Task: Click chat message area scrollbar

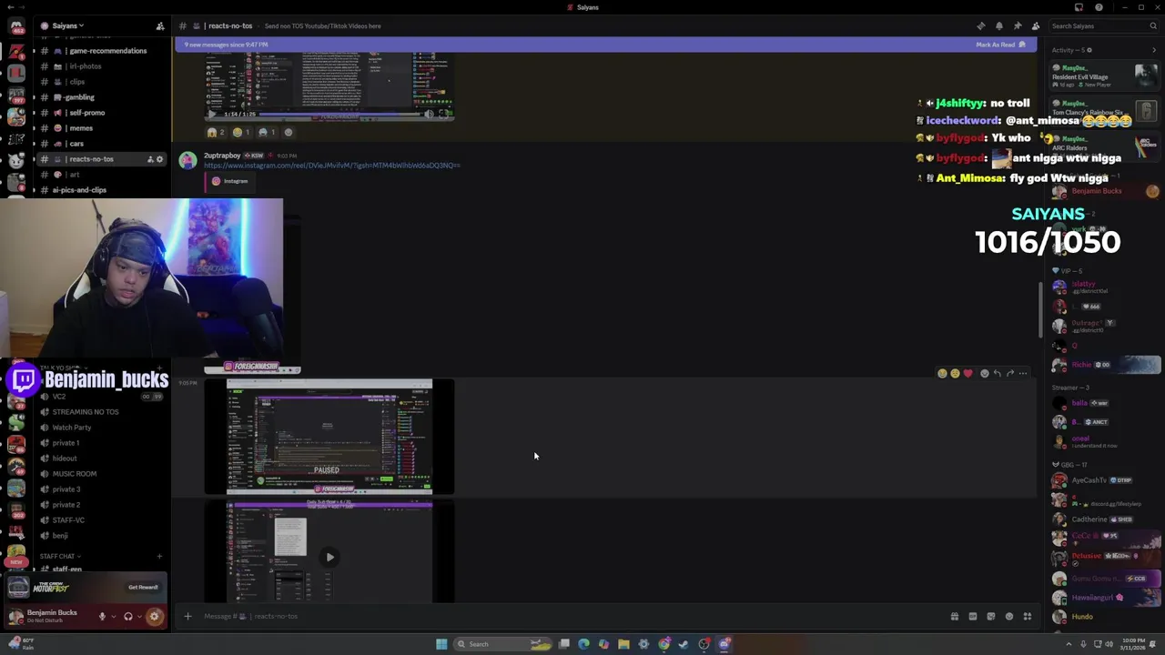Action: point(1040,309)
